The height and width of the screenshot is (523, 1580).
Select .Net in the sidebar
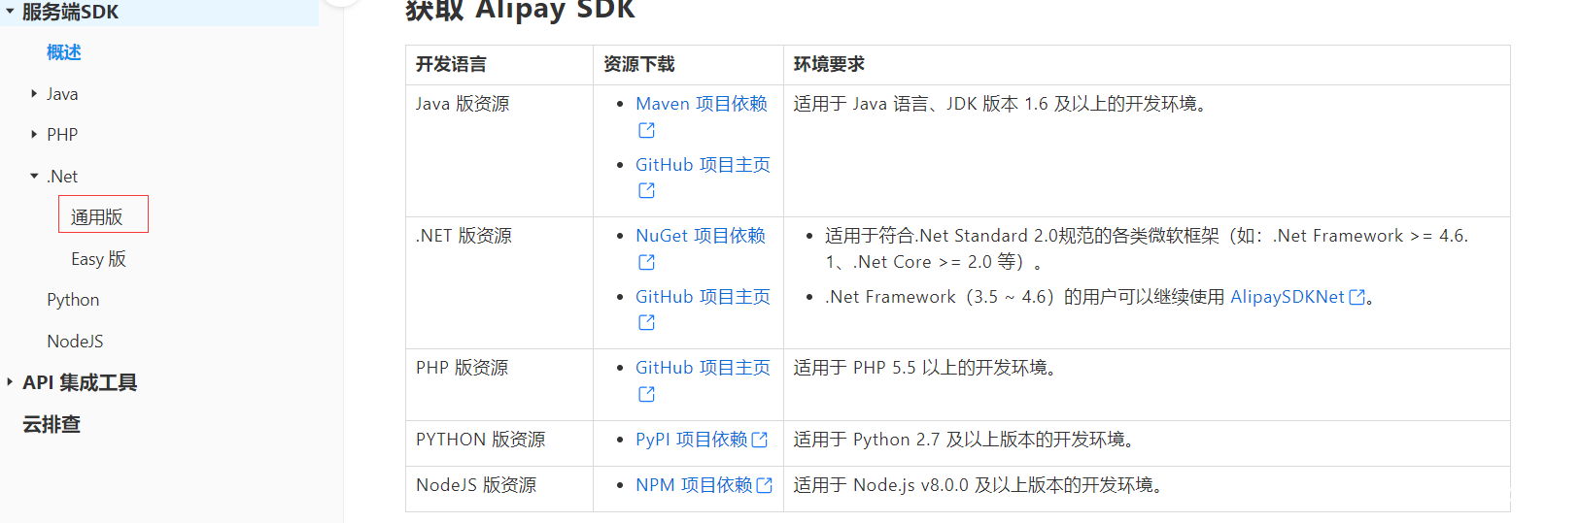tap(62, 177)
